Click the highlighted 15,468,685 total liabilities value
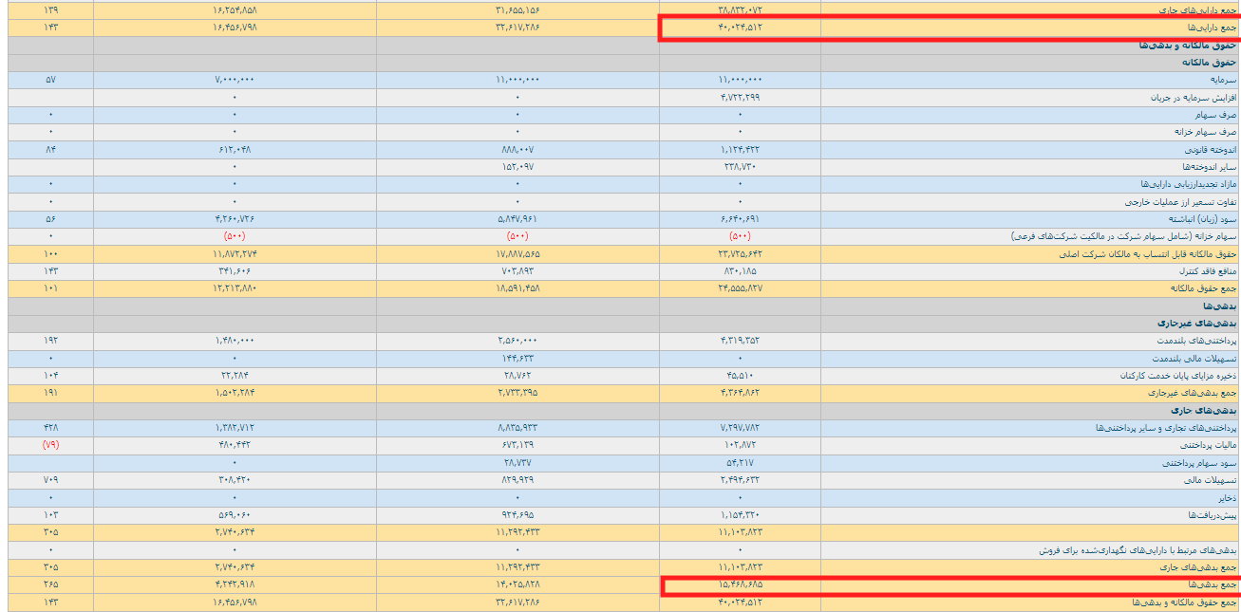 click(x=740, y=584)
